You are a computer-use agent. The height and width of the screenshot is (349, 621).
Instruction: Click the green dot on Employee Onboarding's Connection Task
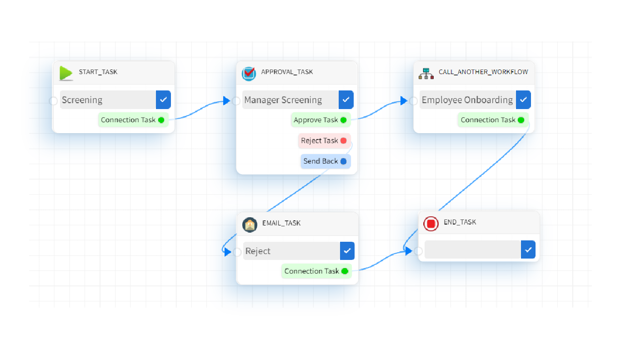point(521,120)
